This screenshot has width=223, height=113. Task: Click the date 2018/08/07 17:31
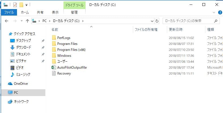pyautogui.click(x=181, y=44)
